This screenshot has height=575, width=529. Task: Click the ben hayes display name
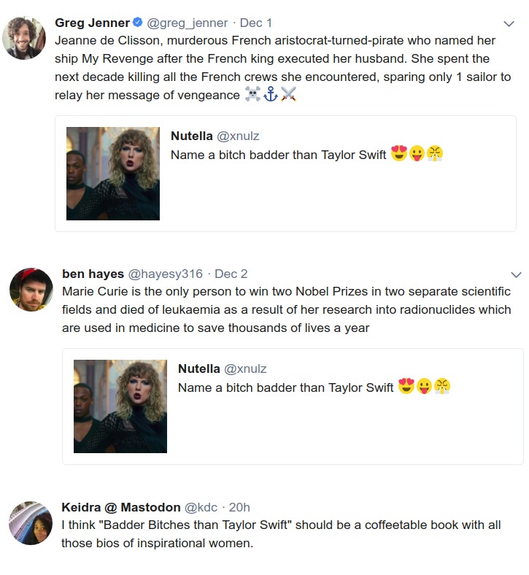click(93, 274)
